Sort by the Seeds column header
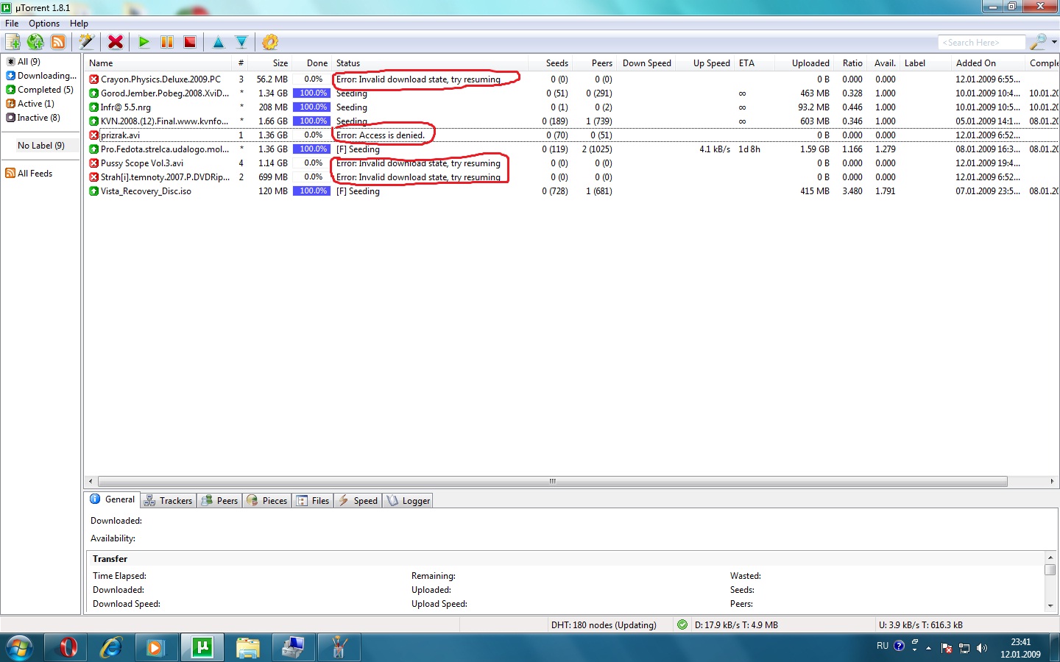 tap(550, 63)
